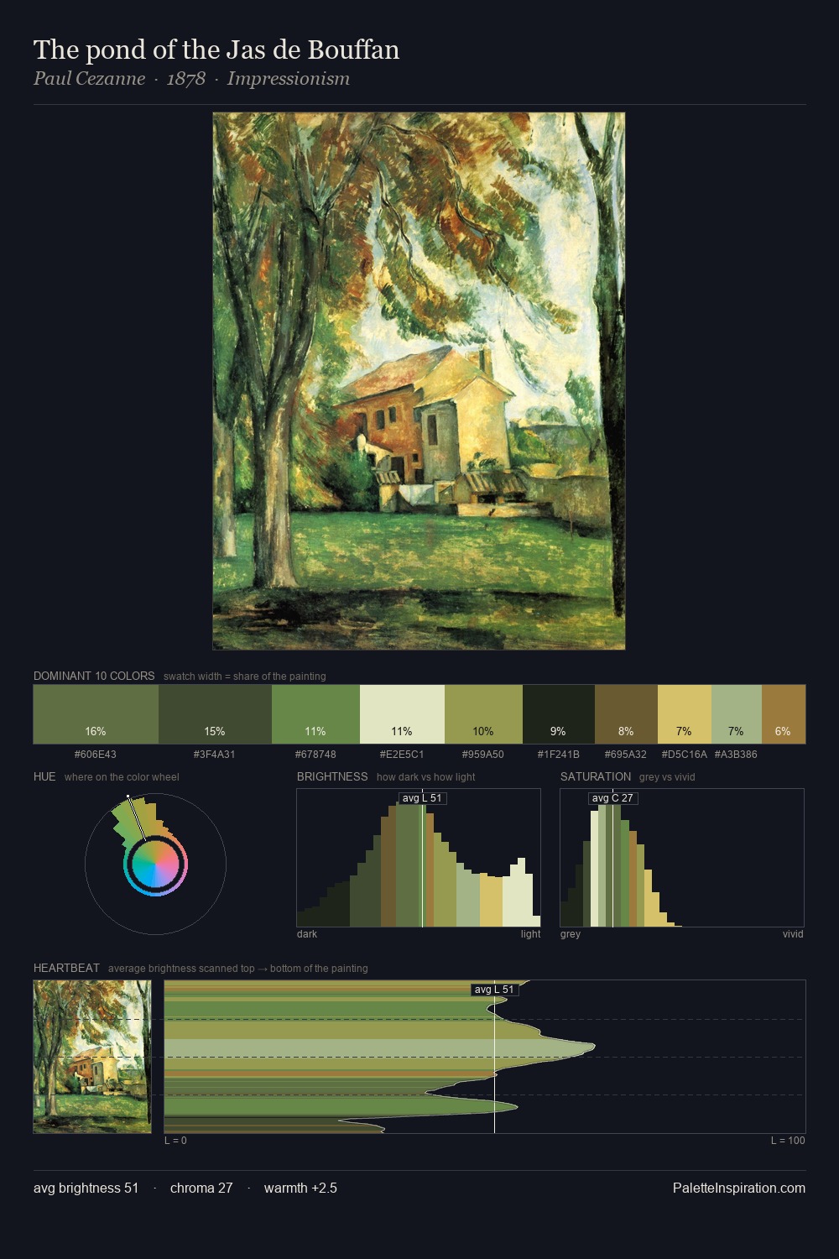
Task: Click hex code label '#695A32'
Action: pyautogui.click(x=626, y=755)
